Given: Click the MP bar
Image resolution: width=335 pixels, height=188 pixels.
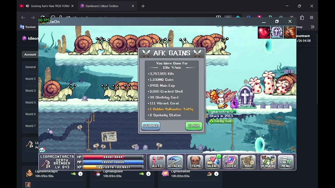Looking at the screenshot, I should (113, 162).
